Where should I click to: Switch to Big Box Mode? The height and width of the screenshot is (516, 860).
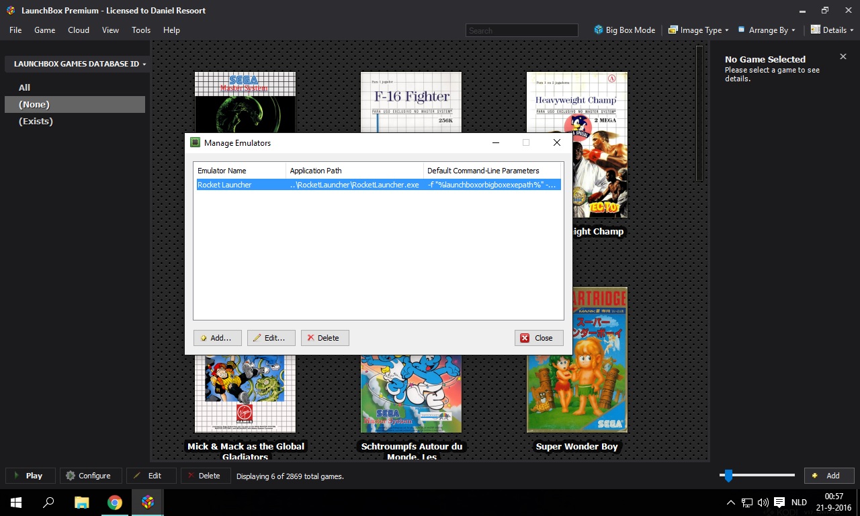(625, 30)
